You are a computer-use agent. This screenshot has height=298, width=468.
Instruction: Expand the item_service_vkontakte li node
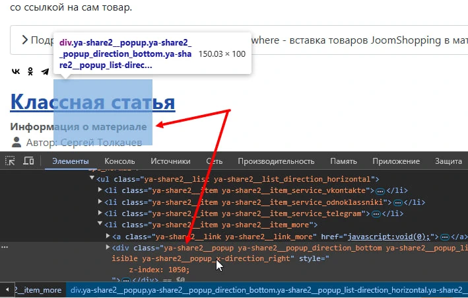pos(100,190)
